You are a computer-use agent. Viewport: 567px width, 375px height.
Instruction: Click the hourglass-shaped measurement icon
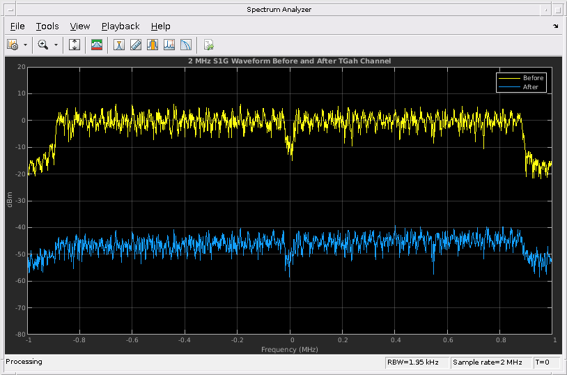click(119, 45)
